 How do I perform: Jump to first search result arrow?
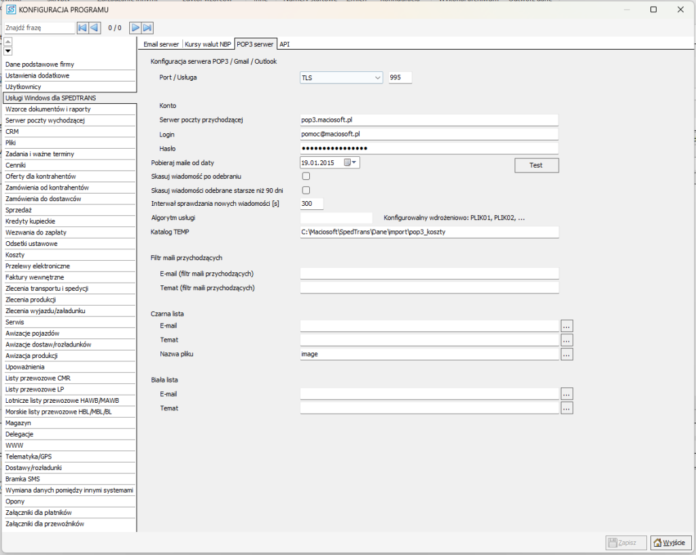(82, 28)
